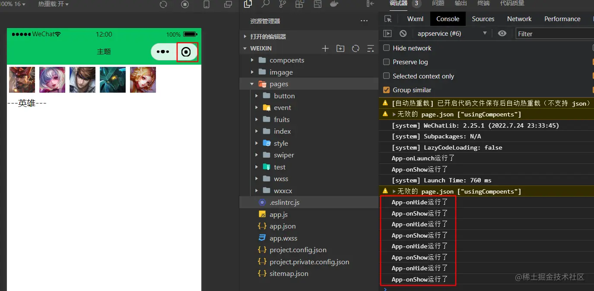Collapse the side panel with the arrow-bar icon
The image size is (594, 291).
[x=370, y=4]
